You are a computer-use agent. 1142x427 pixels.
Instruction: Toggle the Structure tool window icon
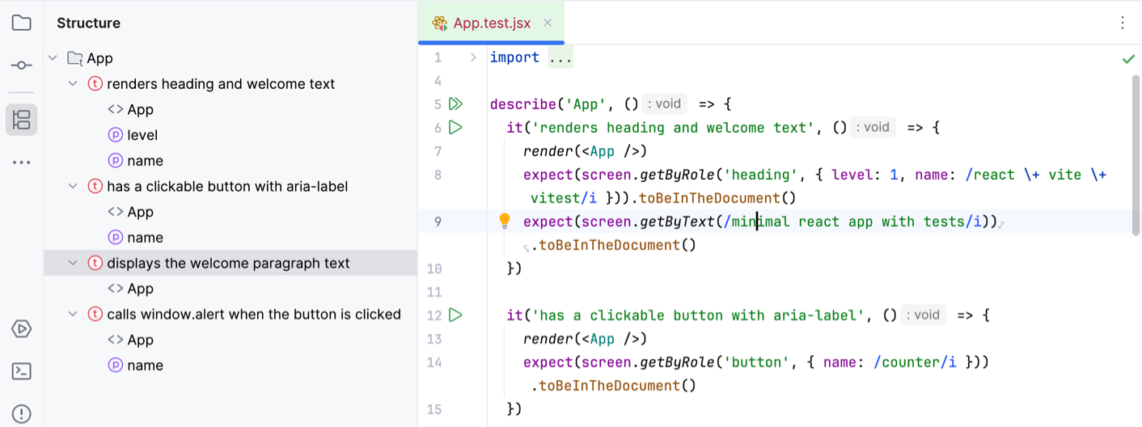point(22,120)
